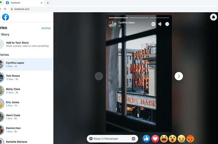
Task: Open the GIF picker in reply box
Action: [133, 139]
